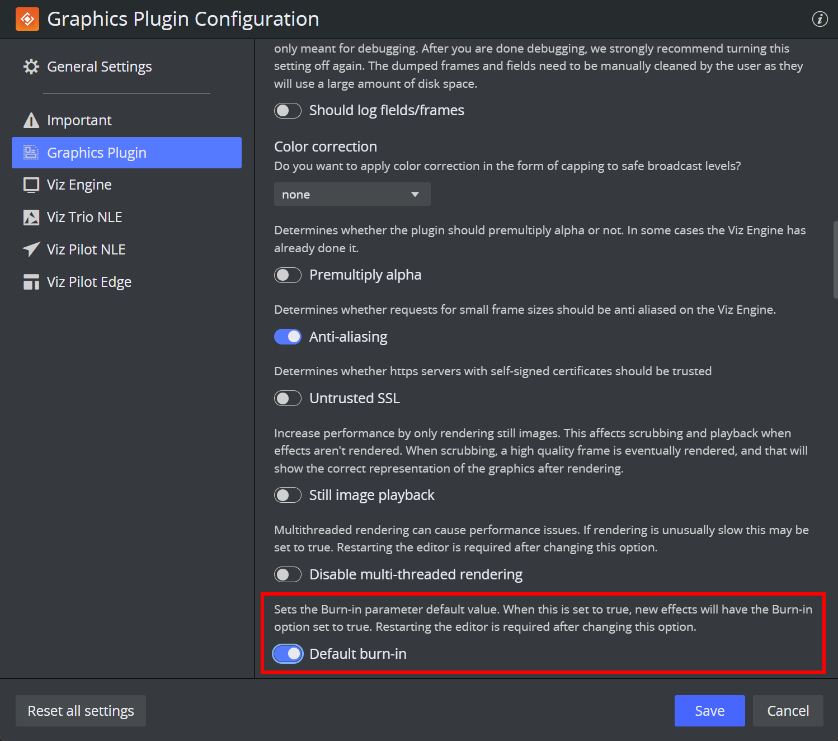Click the Viz Pilot Edge icon

[31, 282]
